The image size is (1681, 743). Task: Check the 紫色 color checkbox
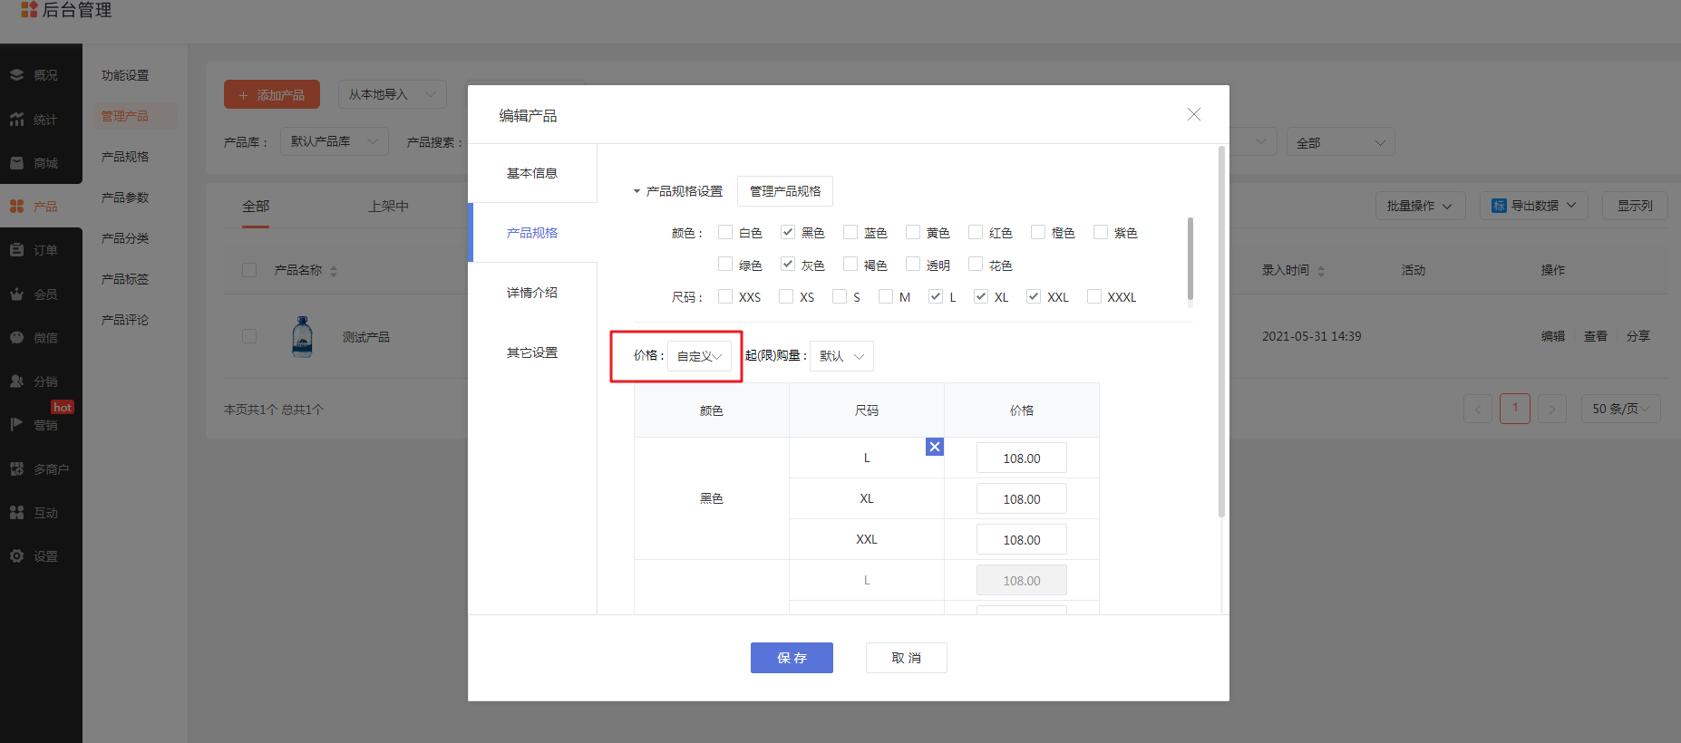[1101, 232]
